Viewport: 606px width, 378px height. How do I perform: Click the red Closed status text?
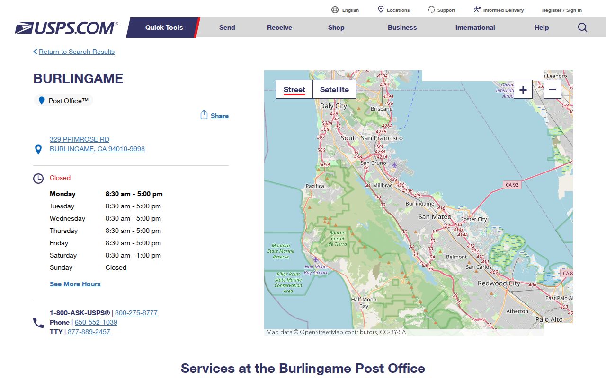click(x=60, y=178)
